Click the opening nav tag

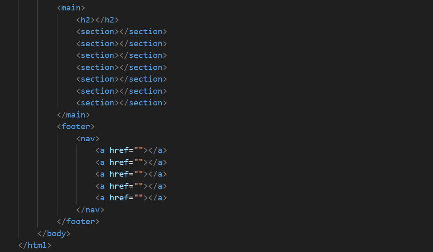point(88,138)
